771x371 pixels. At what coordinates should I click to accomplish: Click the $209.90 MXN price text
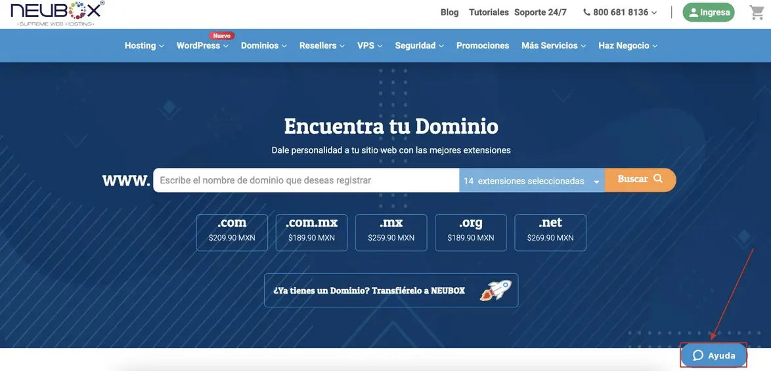tap(232, 238)
